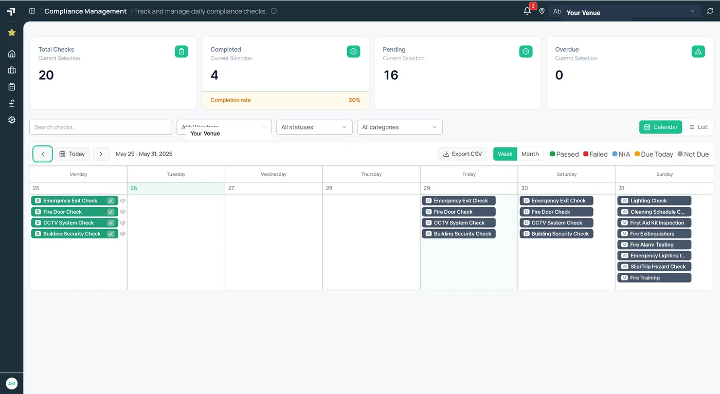The image size is (720, 394).
Task: Go to home icon in sidebar
Action: (12, 54)
